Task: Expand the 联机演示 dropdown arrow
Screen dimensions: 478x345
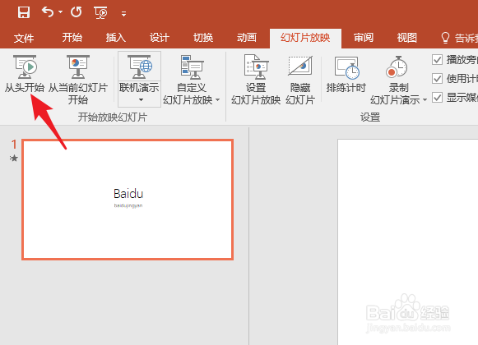Action: (141, 100)
